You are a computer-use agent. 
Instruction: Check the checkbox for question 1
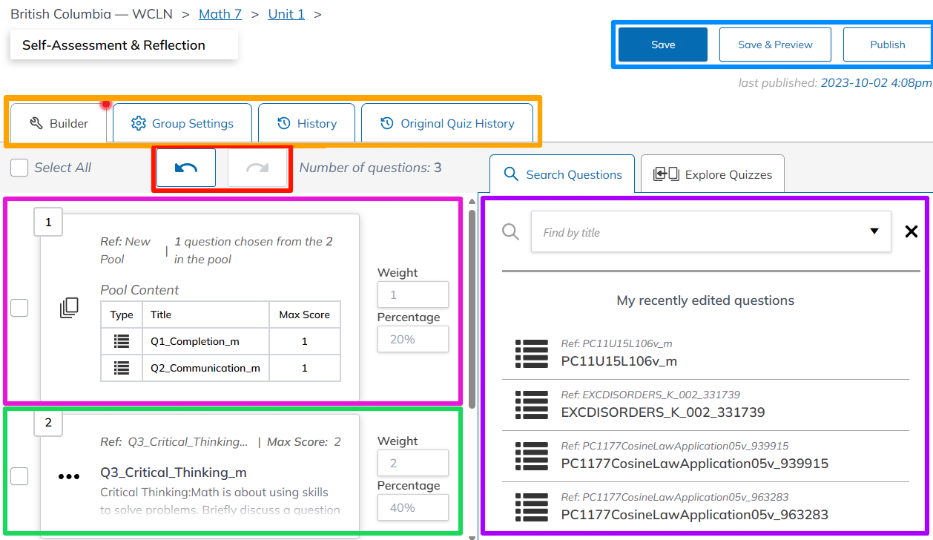pos(19,308)
